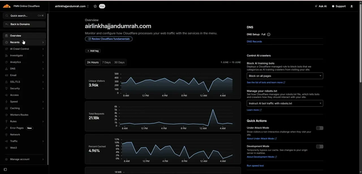This screenshot has width=362, height=174.
Task: Click the Web3 icon in sidebar
Action: (7, 148)
